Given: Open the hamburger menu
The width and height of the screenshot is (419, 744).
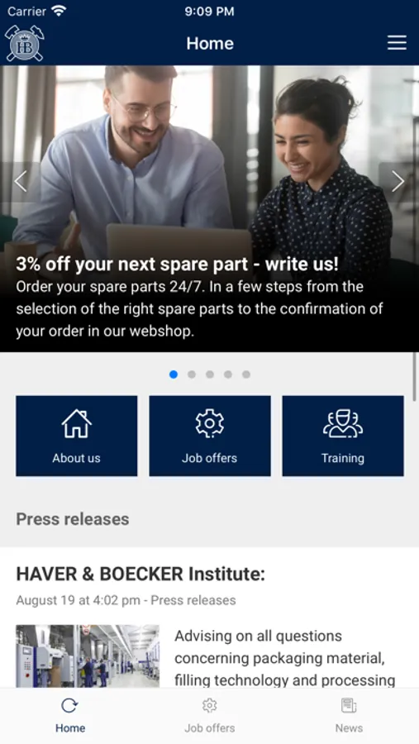Looking at the screenshot, I should pos(397,43).
